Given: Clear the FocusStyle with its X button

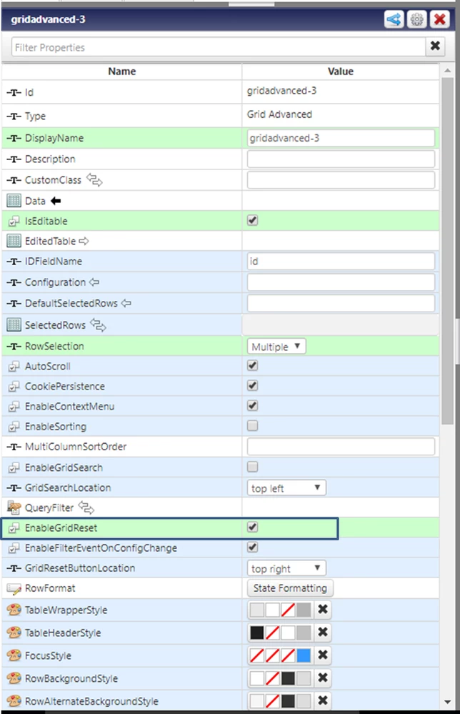Looking at the screenshot, I should pos(323,655).
